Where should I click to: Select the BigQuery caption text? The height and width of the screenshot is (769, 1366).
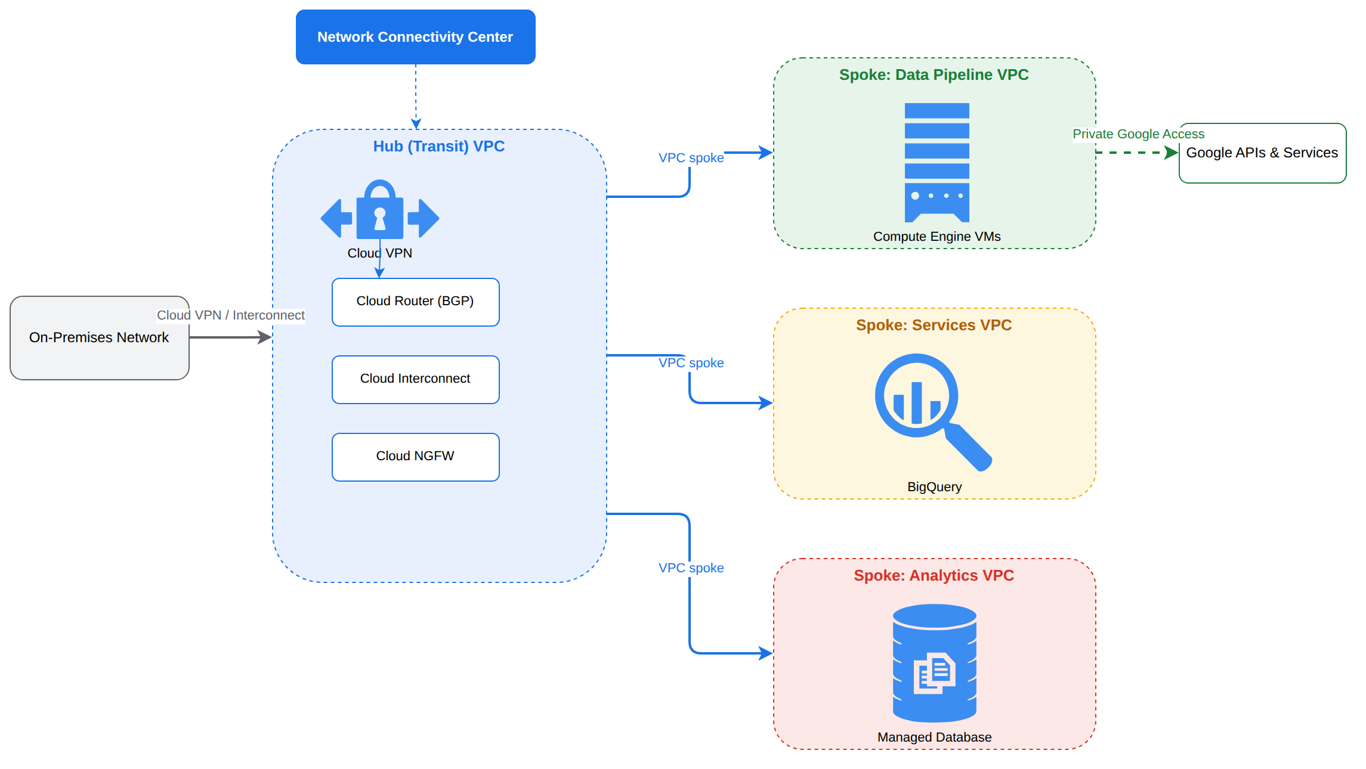click(x=934, y=487)
